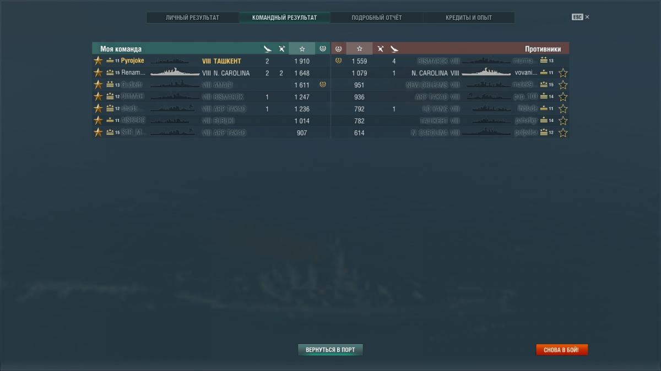Open the Личный результат tab
Image resolution: width=661 pixels, height=371 pixels.
pyautogui.click(x=192, y=18)
